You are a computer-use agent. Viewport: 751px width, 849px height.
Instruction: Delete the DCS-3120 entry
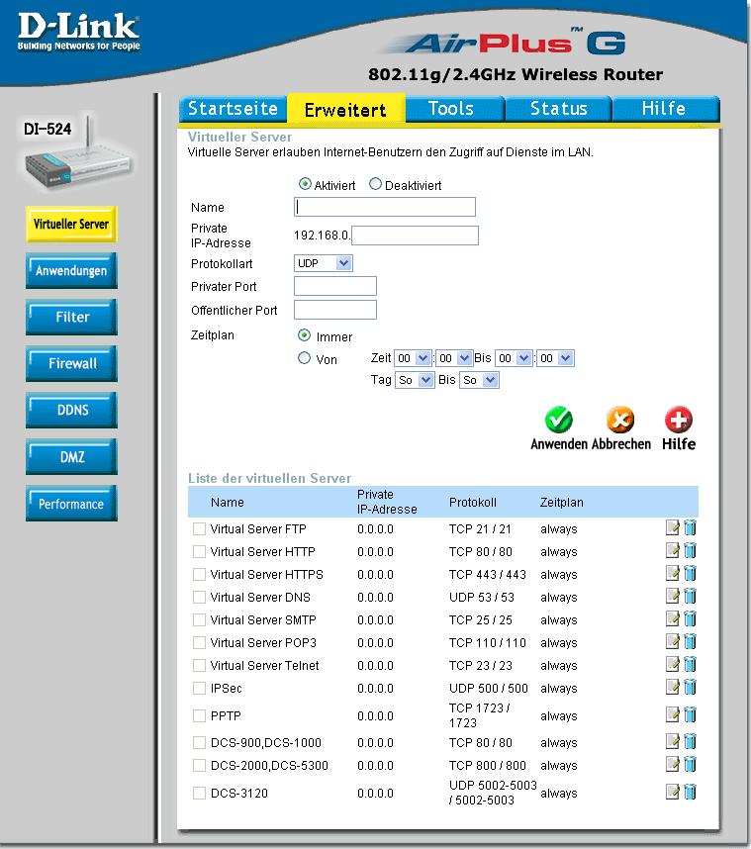tap(690, 793)
